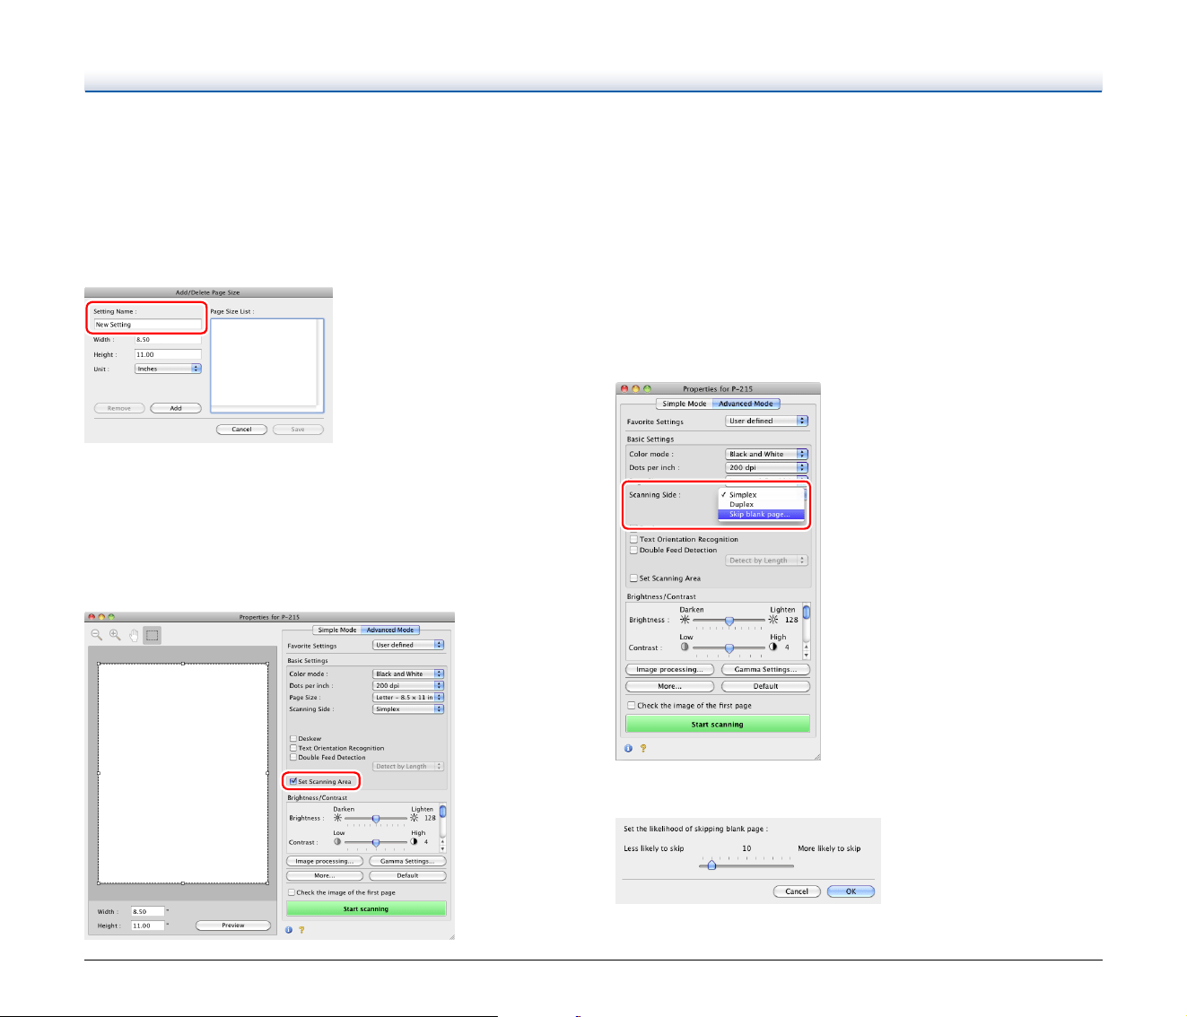Open Gamma Settings in narrow Properties window
Screen dimensions: 1187x1017
pos(765,669)
